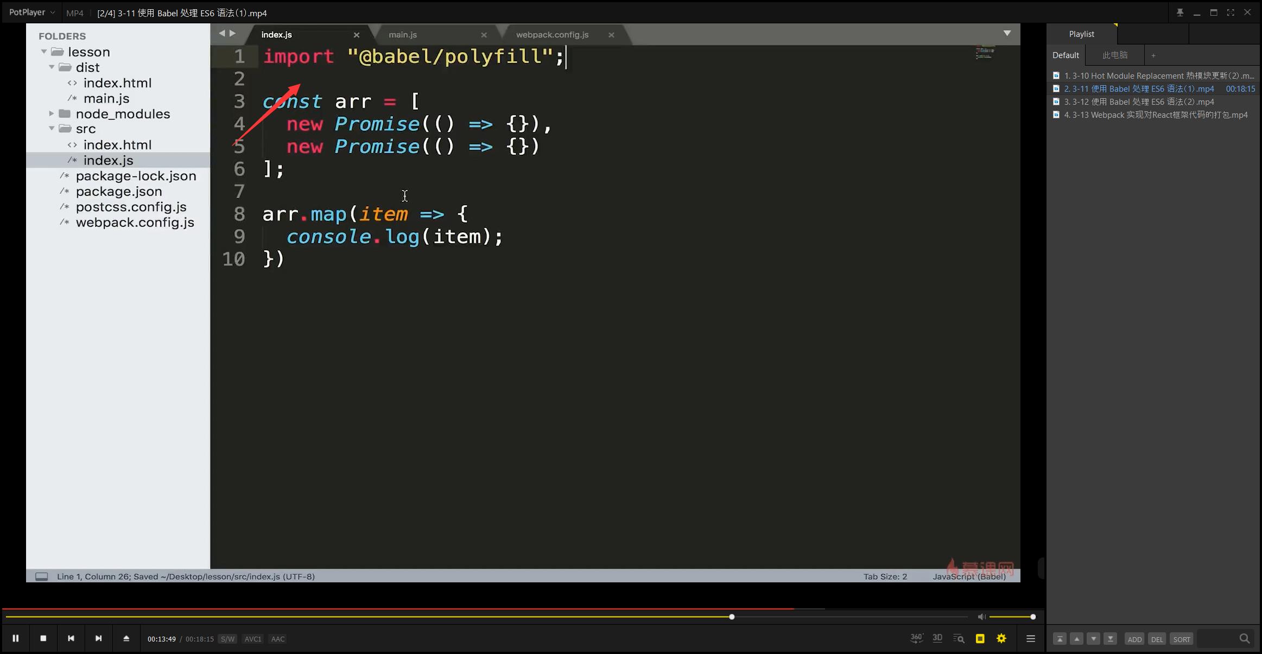This screenshot has width=1262, height=654.
Task: Select the 3-11 使用 Babel 处理 ES6 语法(1) item
Action: 1153,88
